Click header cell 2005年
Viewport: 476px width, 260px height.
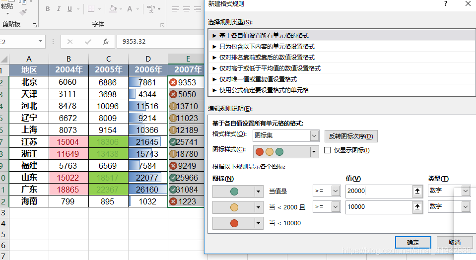pos(108,70)
